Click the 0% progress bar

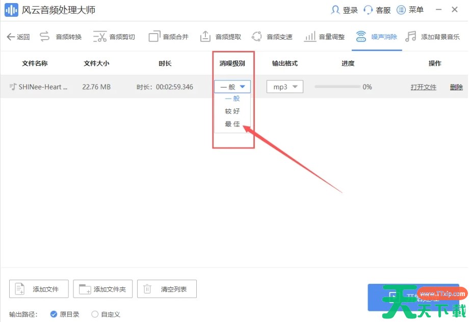coord(336,87)
